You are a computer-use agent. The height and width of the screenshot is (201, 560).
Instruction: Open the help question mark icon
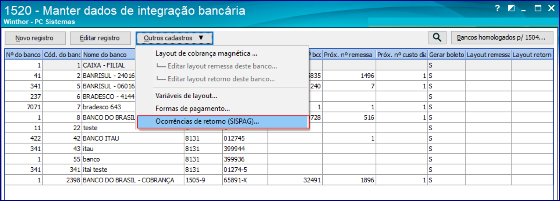tap(498, 8)
